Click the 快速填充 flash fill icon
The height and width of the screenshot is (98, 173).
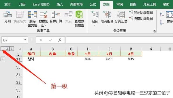(x=20, y=14)
